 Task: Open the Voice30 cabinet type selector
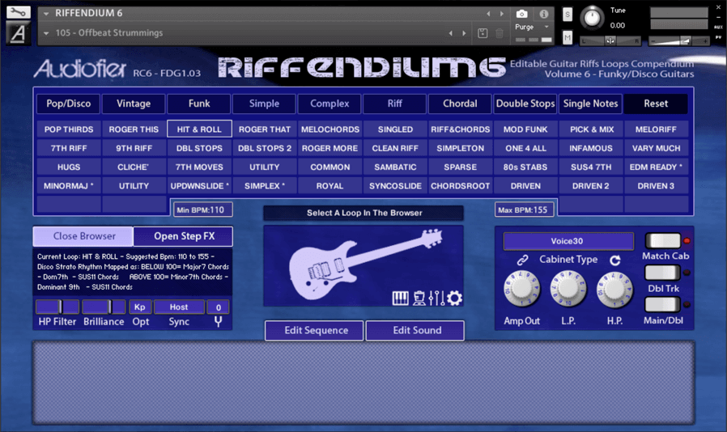pos(568,241)
